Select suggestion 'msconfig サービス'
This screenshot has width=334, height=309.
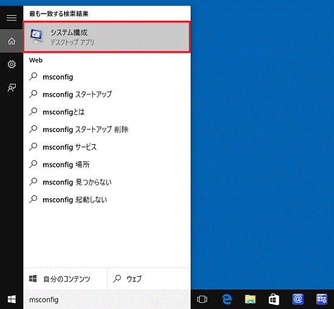[107, 147]
